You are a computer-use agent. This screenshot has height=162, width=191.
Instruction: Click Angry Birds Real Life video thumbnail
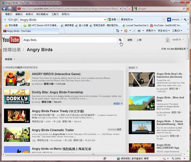[x=142, y=79]
